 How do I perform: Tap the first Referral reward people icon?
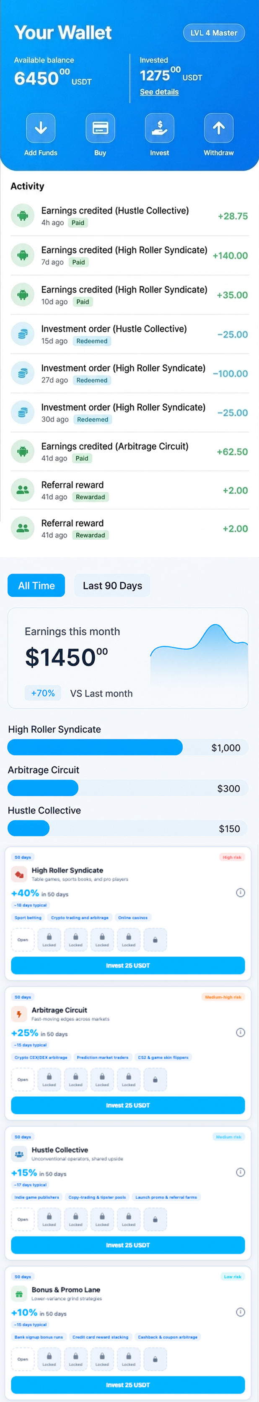coord(23,490)
